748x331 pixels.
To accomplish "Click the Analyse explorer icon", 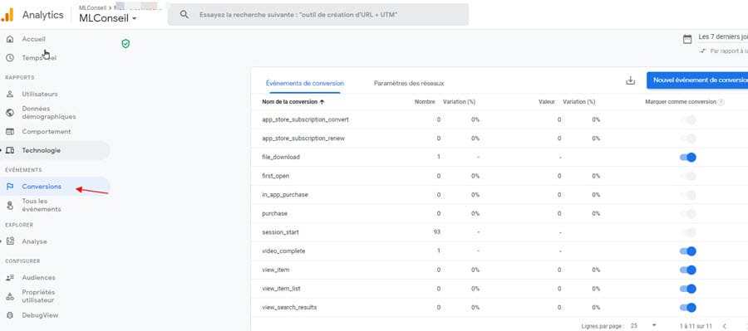I will click(10, 241).
